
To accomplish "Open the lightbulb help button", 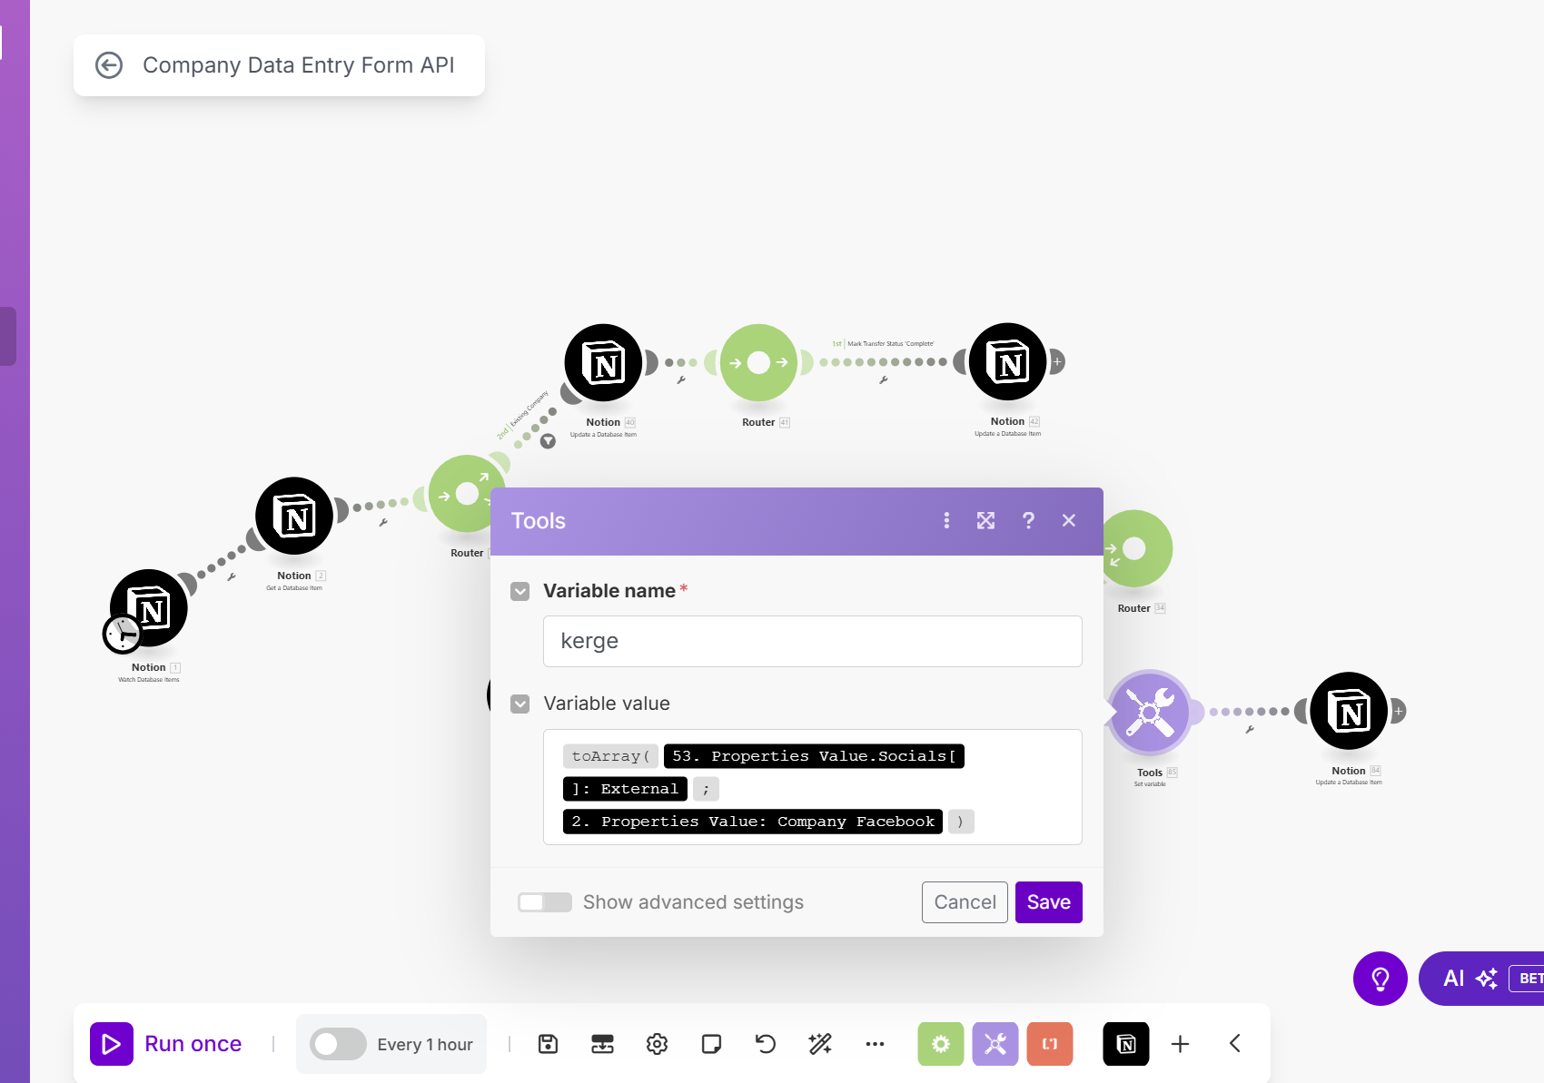I will click(x=1381, y=979).
